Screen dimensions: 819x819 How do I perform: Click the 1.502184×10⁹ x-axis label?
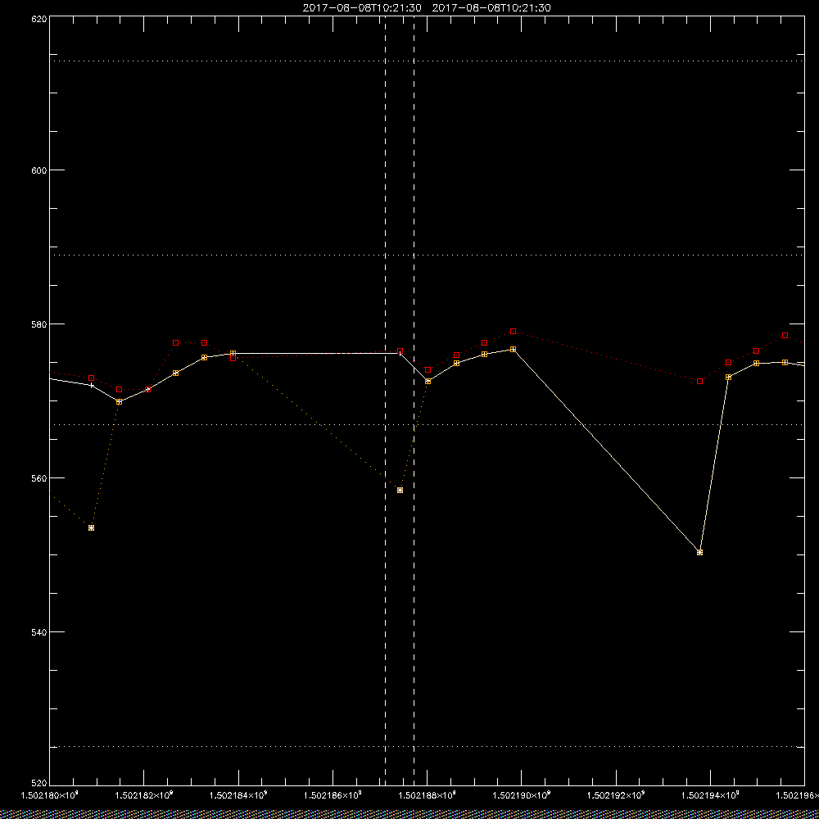pyautogui.click(x=238, y=795)
